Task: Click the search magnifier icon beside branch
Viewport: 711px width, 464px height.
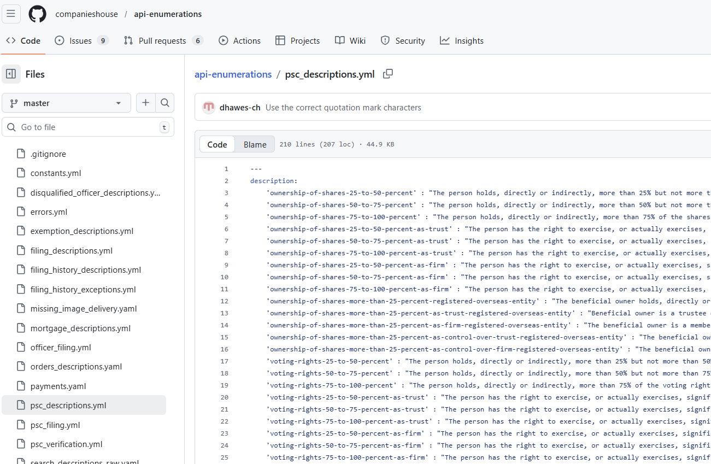Action: [164, 103]
